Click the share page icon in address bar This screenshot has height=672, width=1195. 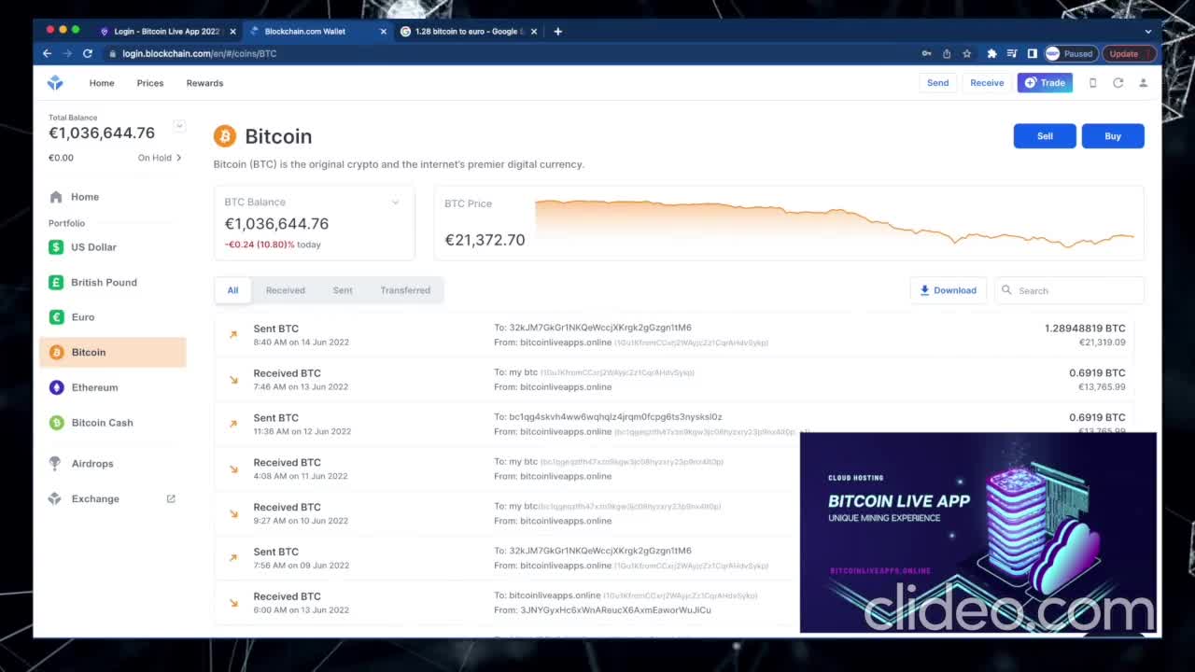click(x=947, y=53)
